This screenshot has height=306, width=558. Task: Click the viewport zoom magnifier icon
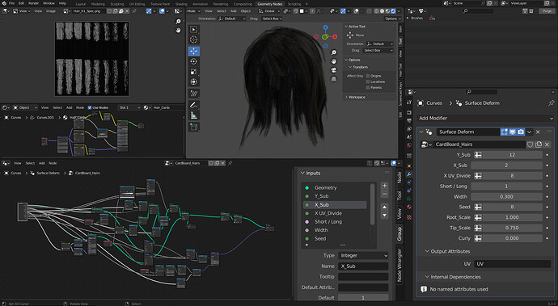coord(334,52)
